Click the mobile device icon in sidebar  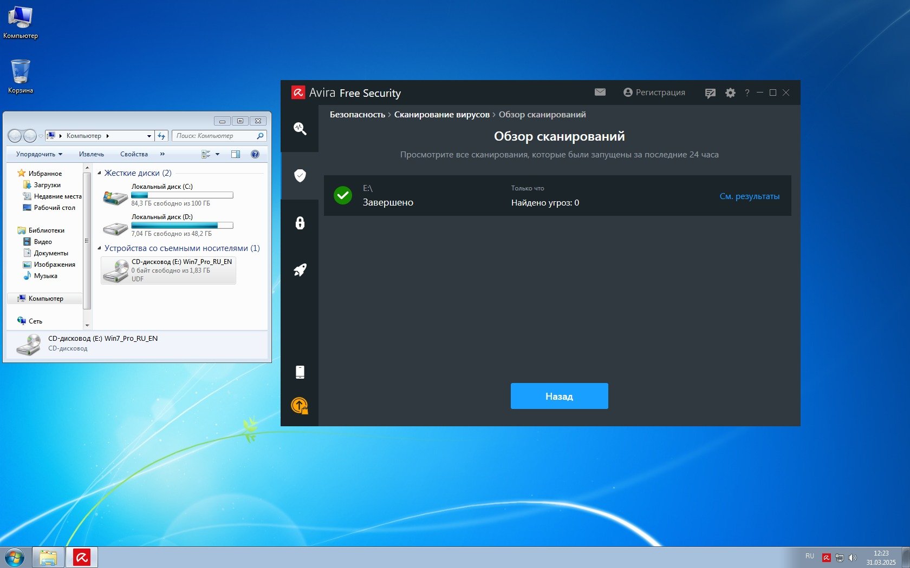[x=300, y=372]
